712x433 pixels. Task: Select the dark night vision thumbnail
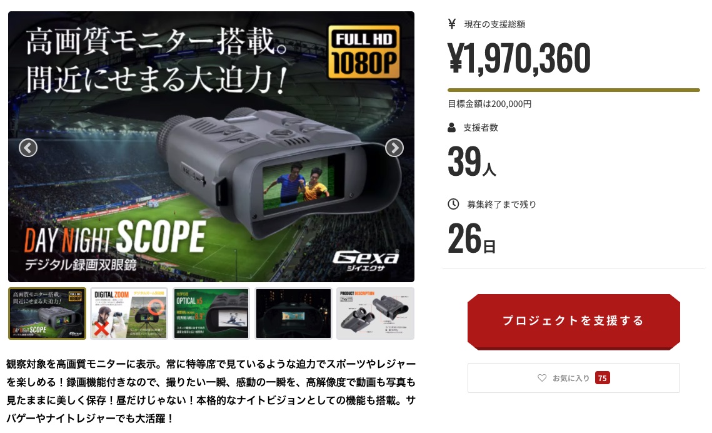pyautogui.click(x=293, y=313)
